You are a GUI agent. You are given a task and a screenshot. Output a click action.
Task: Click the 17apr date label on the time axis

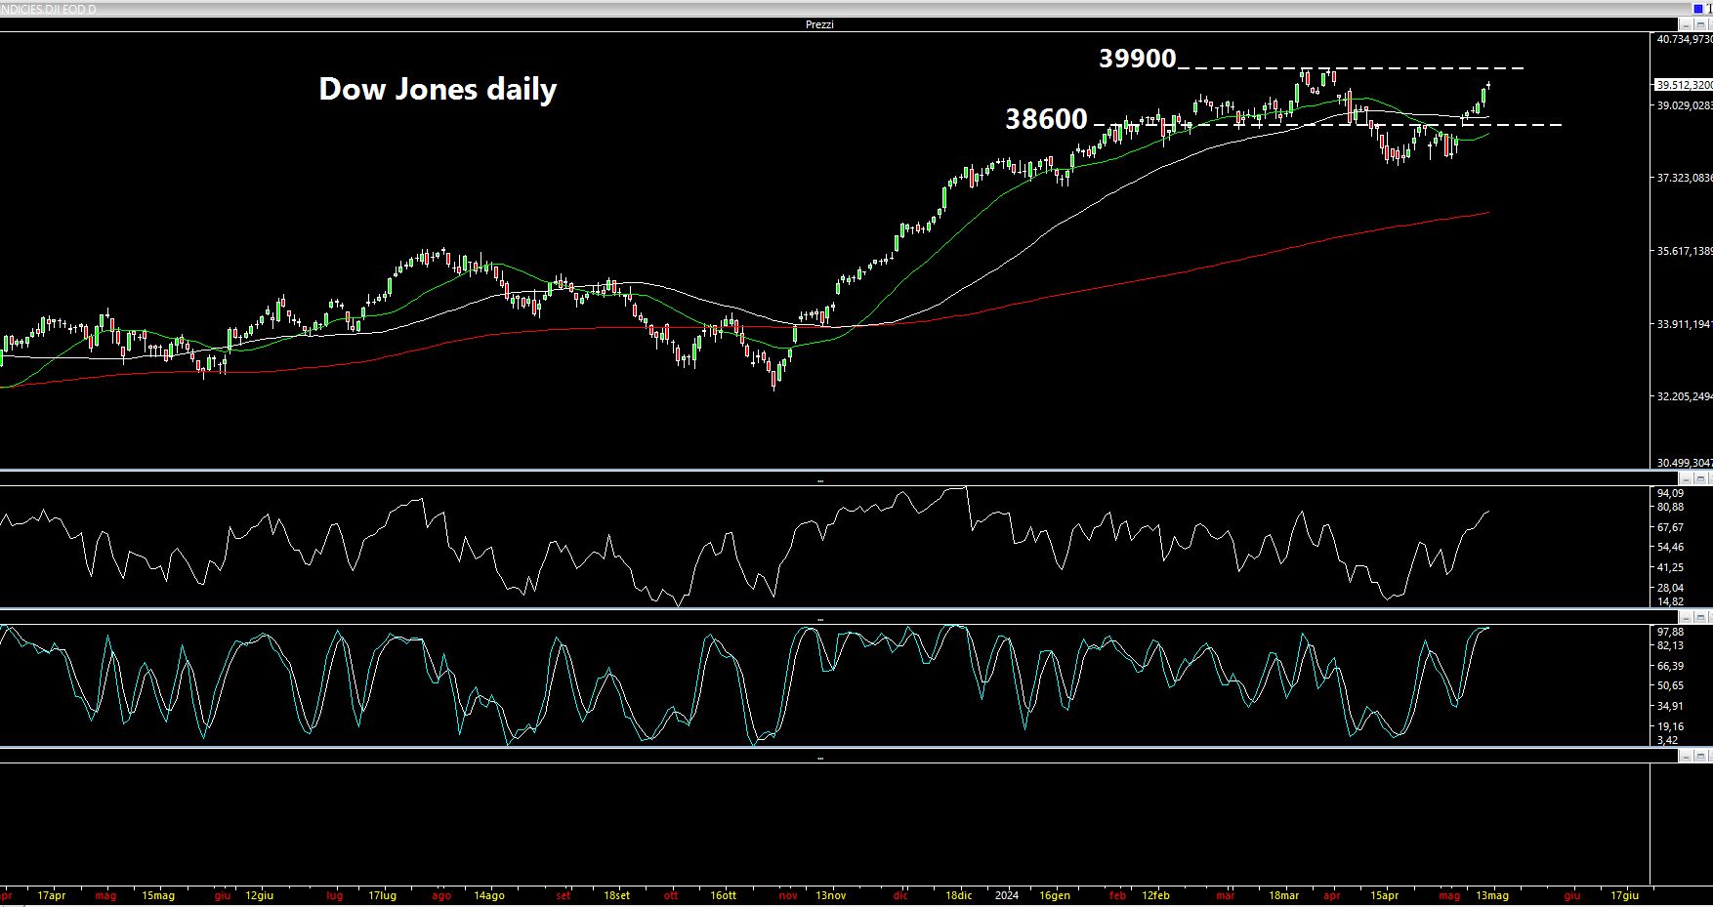[x=51, y=895]
